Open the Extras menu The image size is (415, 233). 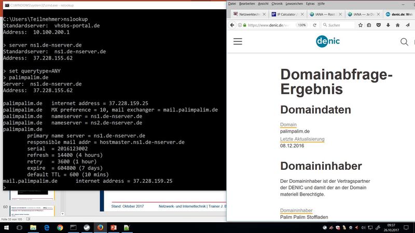(x=310, y=4)
